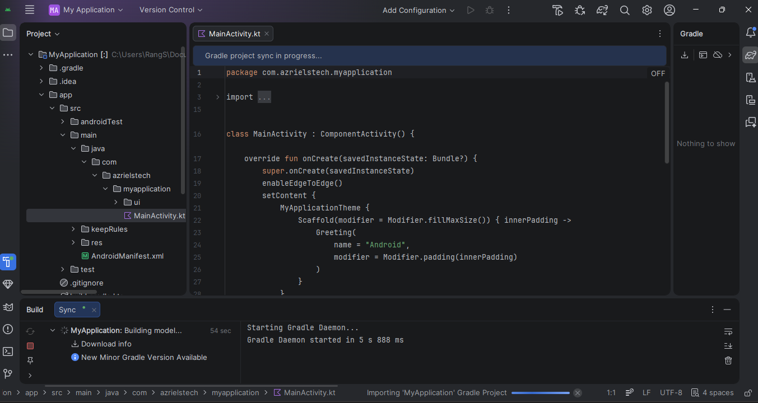Toggle scroll to end of build output
Screen dimensions: 758x403
tap(728, 346)
